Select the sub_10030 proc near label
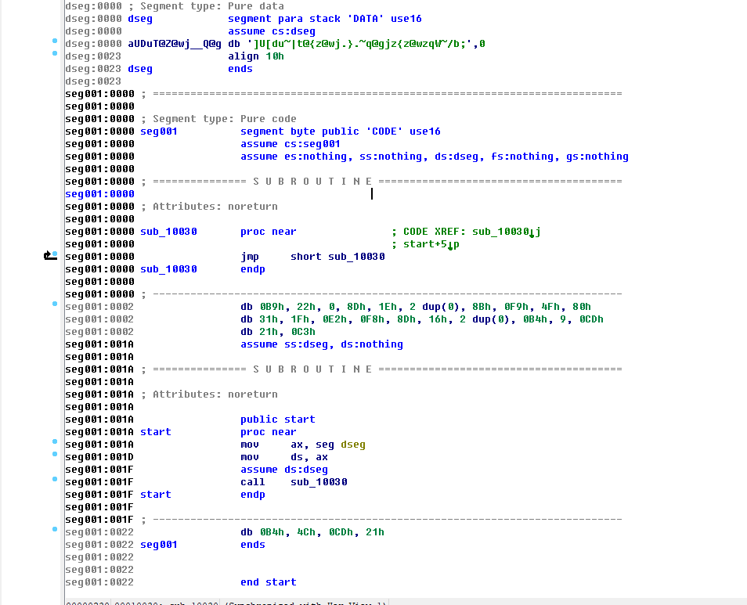 pos(168,232)
